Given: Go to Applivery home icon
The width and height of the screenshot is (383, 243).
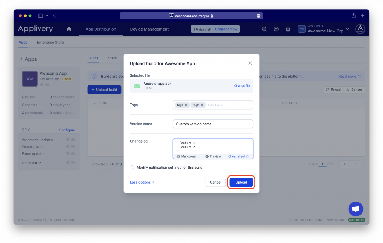Looking at the screenshot, I should pos(69,29).
